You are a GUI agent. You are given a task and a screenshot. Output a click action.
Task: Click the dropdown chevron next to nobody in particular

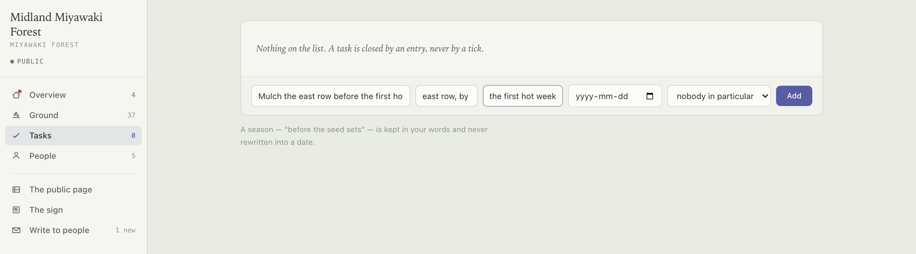[765, 96]
